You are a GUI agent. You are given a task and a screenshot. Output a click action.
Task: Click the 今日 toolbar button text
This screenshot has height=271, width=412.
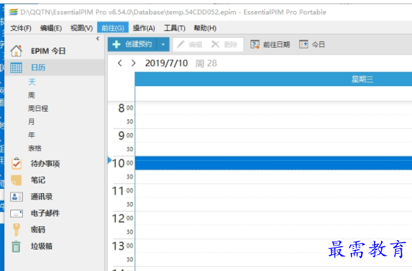point(318,44)
